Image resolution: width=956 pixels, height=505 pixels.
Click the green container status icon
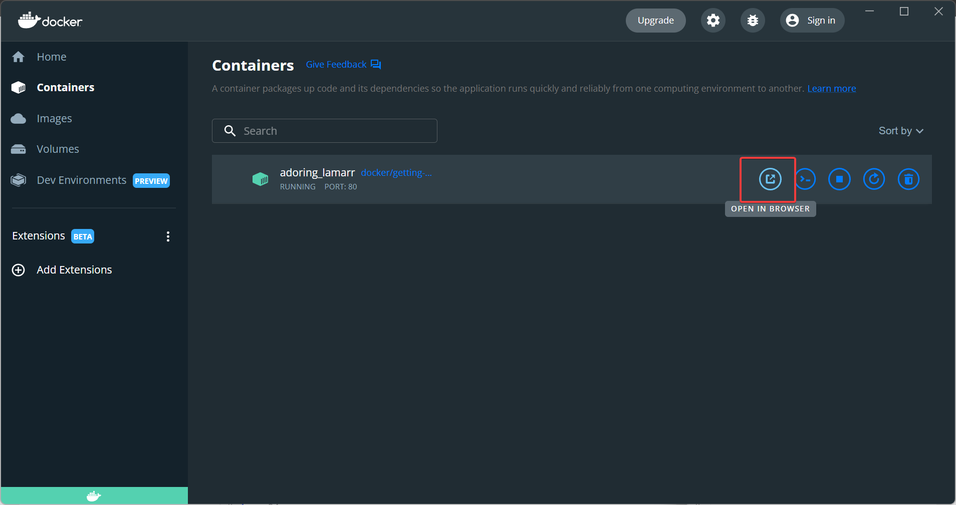tap(260, 179)
